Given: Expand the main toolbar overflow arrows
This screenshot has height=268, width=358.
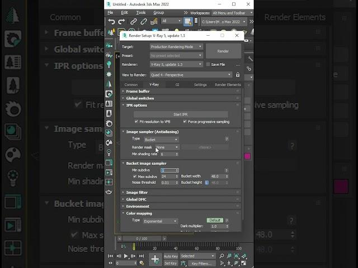Looking at the screenshot, I should click(x=251, y=22).
